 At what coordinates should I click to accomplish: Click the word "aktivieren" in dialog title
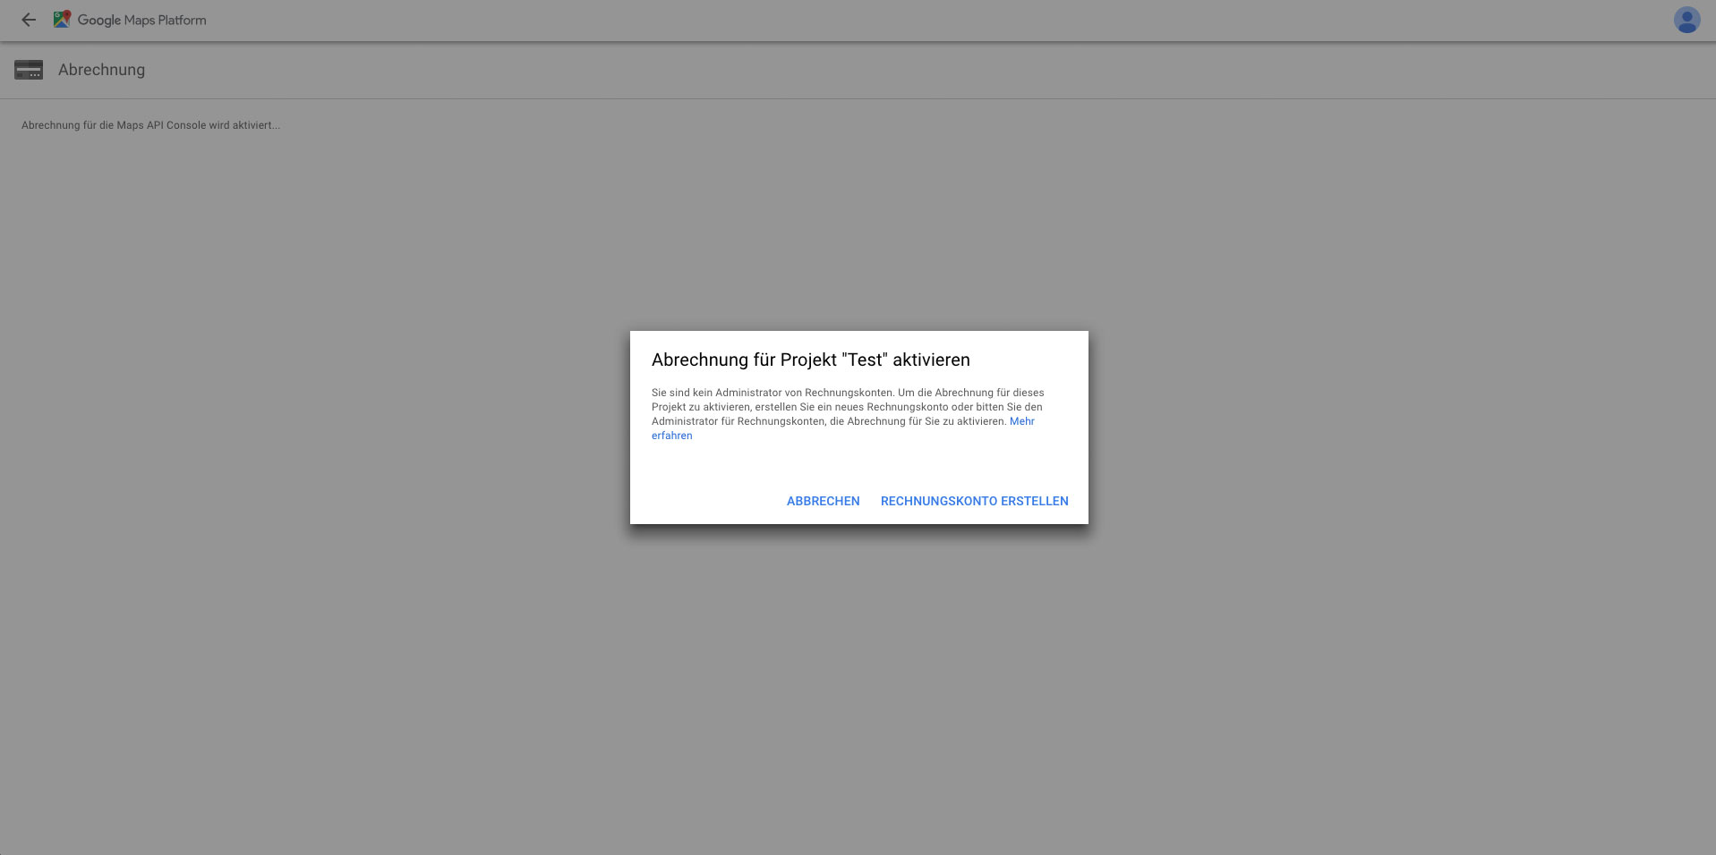tap(931, 360)
